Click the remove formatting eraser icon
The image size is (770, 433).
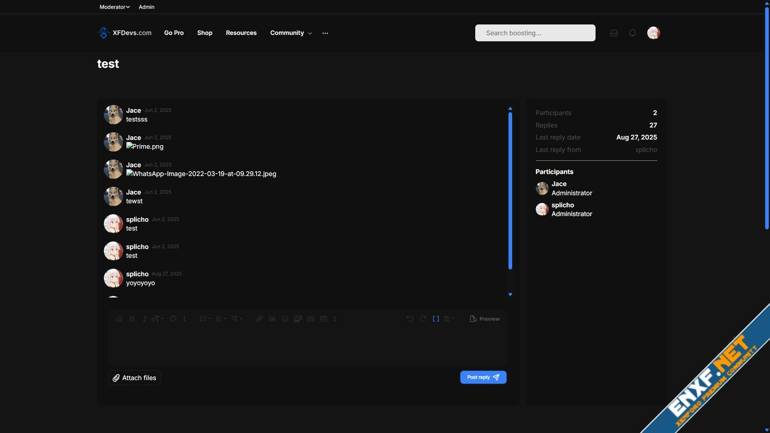119,319
